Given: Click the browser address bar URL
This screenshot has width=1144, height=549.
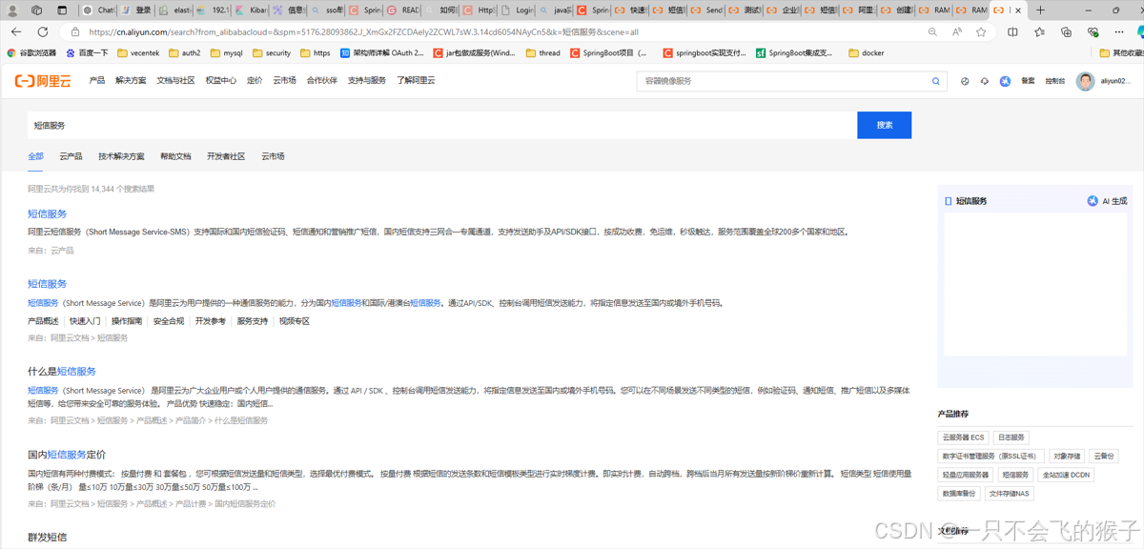Looking at the screenshot, I should pyautogui.click(x=362, y=31).
